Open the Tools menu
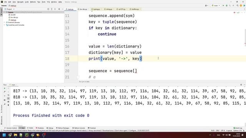 click(x=43, y=2)
